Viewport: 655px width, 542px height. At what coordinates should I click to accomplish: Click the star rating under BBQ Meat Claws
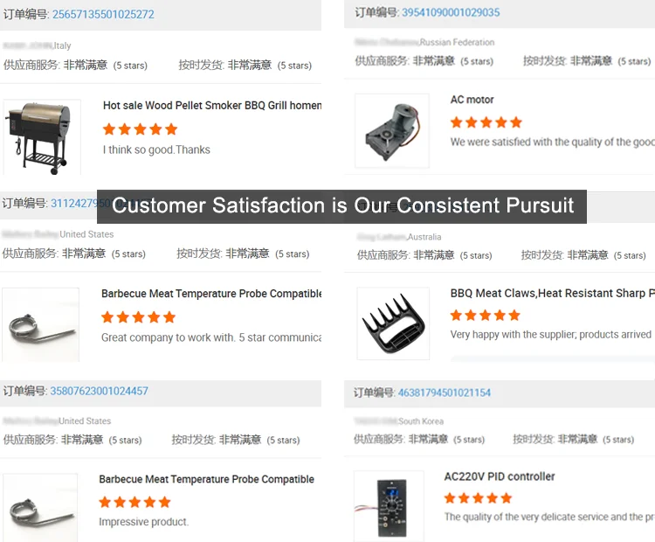pos(486,315)
